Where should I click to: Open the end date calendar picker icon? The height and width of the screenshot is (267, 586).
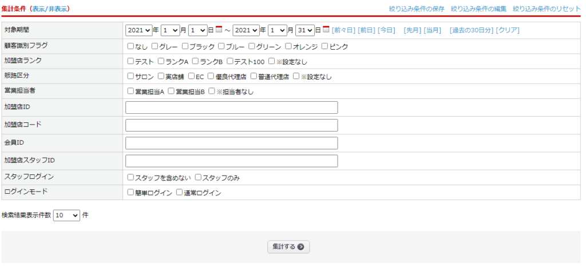pyautogui.click(x=326, y=30)
